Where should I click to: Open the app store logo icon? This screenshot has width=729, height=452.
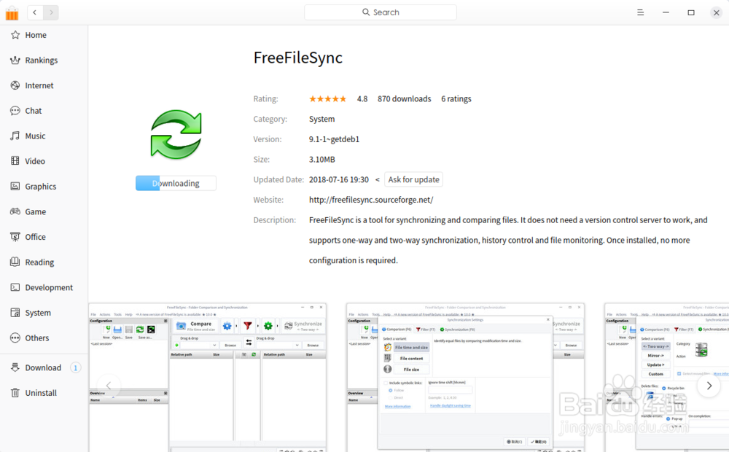point(12,13)
